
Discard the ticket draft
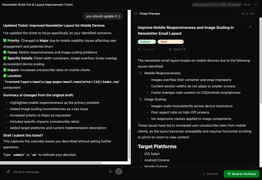pyautogui.click(x=210, y=174)
